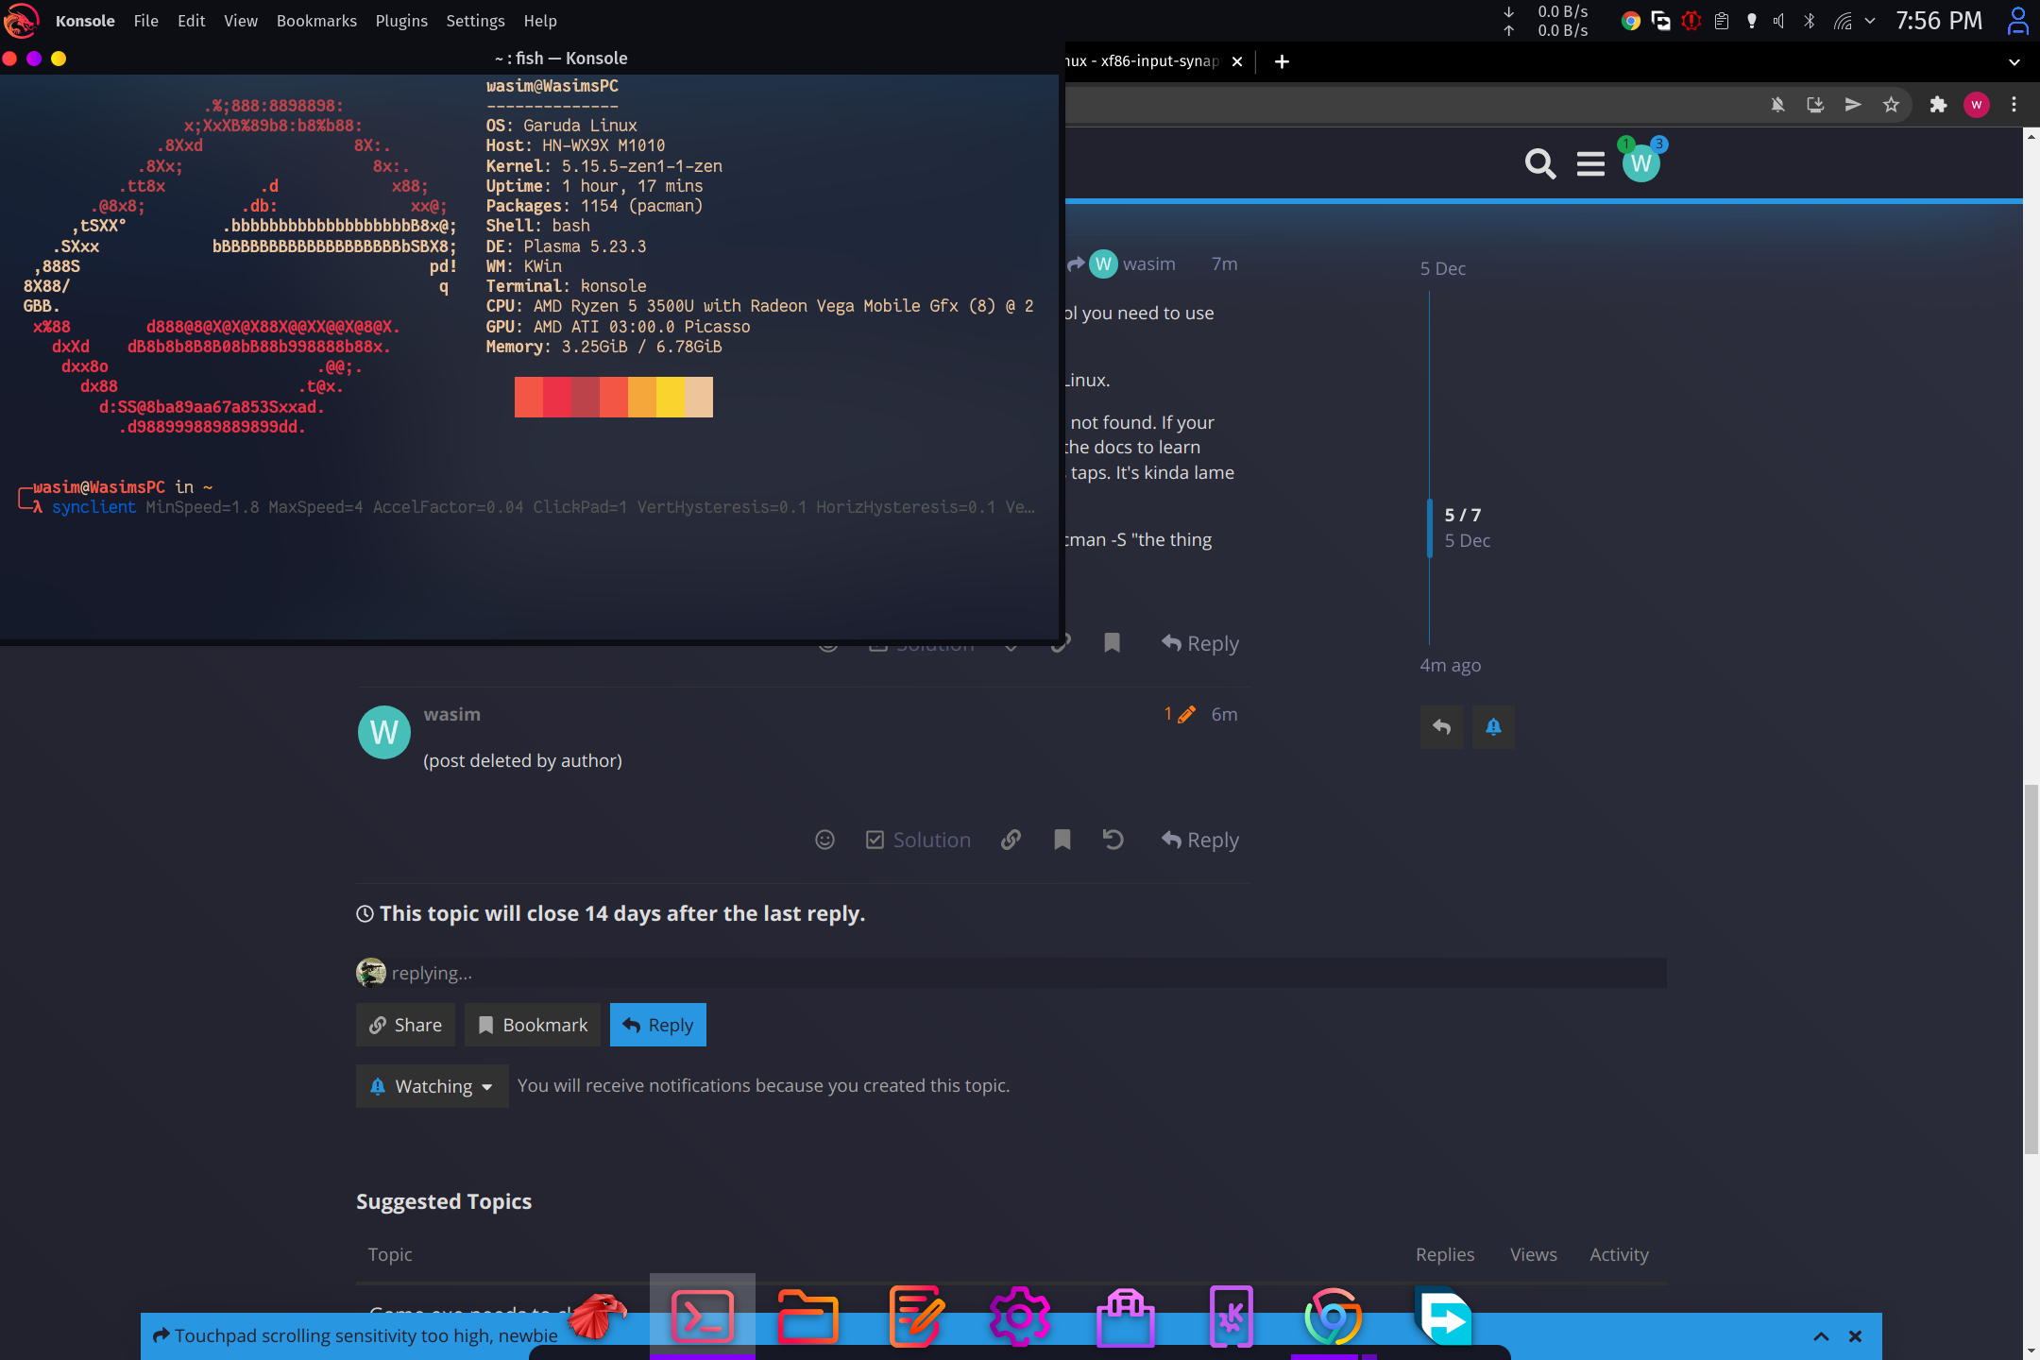Open the Plugins menu

(x=401, y=21)
